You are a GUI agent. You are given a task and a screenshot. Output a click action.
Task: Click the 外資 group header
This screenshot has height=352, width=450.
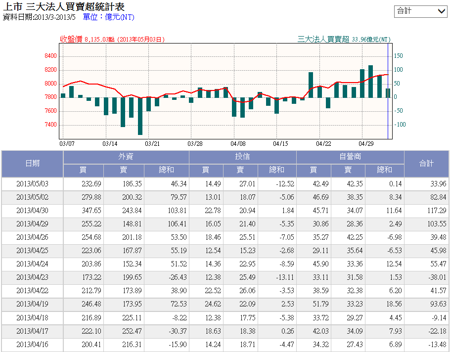click(x=126, y=157)
